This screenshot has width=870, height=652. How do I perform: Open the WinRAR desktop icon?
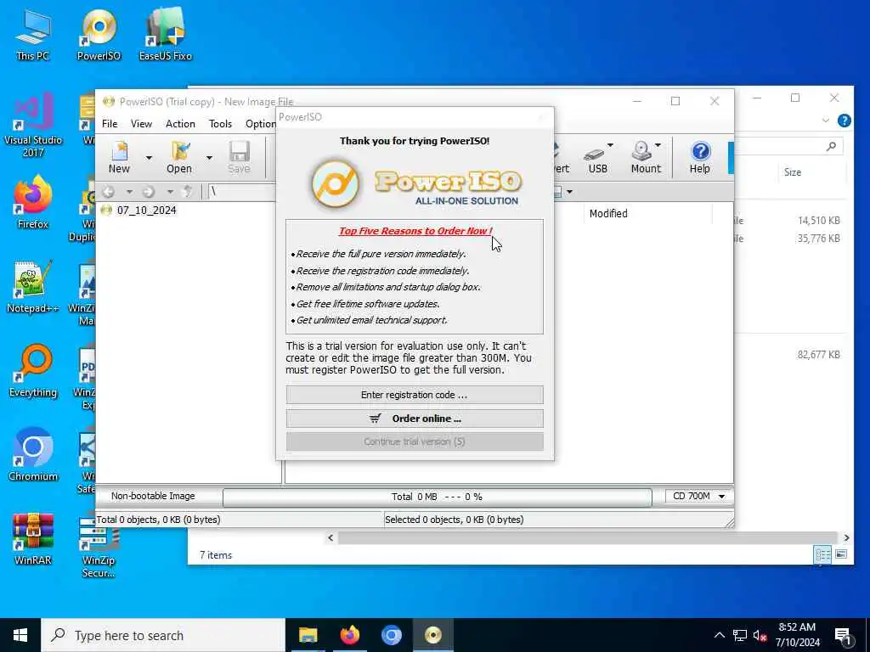coord(33,539)
